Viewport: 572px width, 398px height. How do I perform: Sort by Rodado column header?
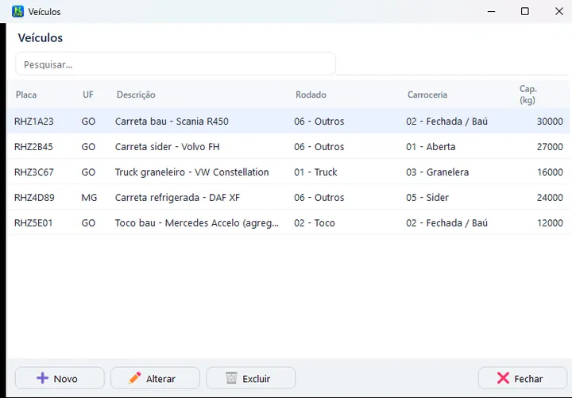311,95
